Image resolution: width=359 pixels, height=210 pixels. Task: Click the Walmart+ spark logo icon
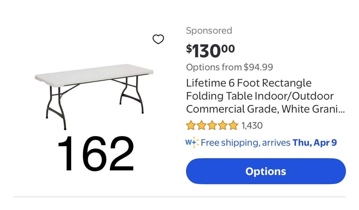pos(192,142)
